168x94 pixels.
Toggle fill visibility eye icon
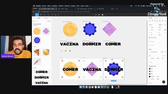tap(162, 58)
